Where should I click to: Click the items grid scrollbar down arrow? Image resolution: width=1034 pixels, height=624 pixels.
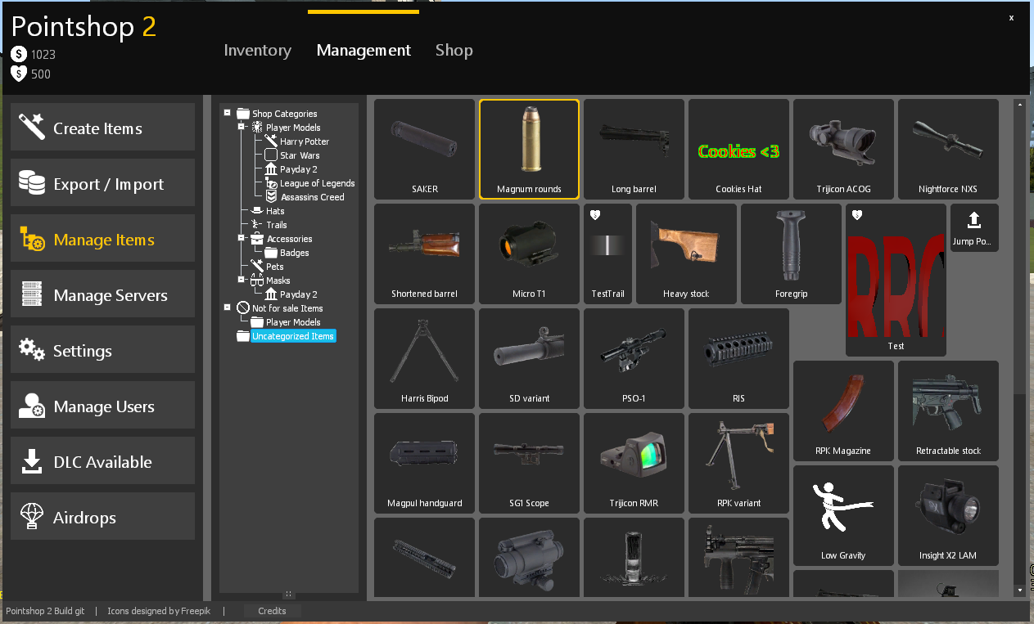(x=1019, y=589)
